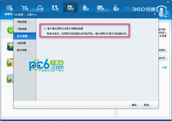Close the 360保镖 main window

pyautogui.click(x=168, y=2)
